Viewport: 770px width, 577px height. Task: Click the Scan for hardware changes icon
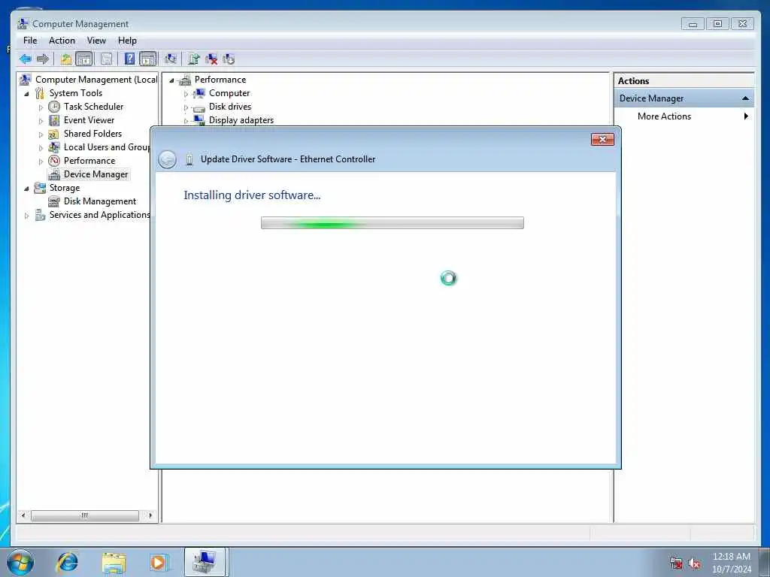click(171, 59)
